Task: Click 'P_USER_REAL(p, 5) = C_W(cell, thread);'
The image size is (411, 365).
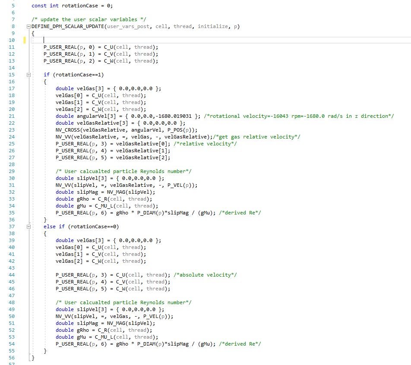Action: (113, 289)
